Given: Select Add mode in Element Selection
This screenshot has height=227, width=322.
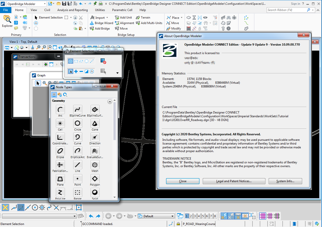Looking at the screenshot, I should point(76,71).
